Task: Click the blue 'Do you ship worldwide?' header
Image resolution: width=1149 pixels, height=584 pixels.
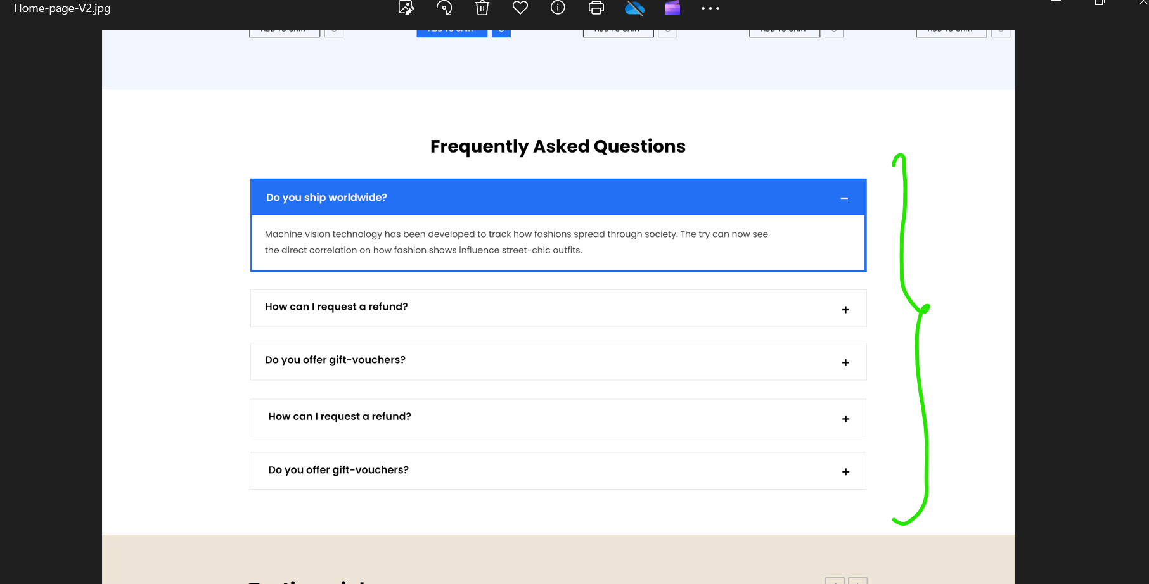Action: 558,197
